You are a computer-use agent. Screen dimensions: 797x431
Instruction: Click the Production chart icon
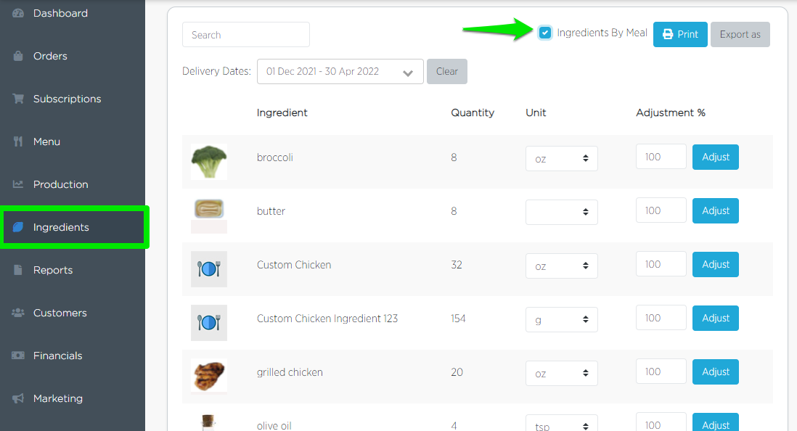point(18,184)
